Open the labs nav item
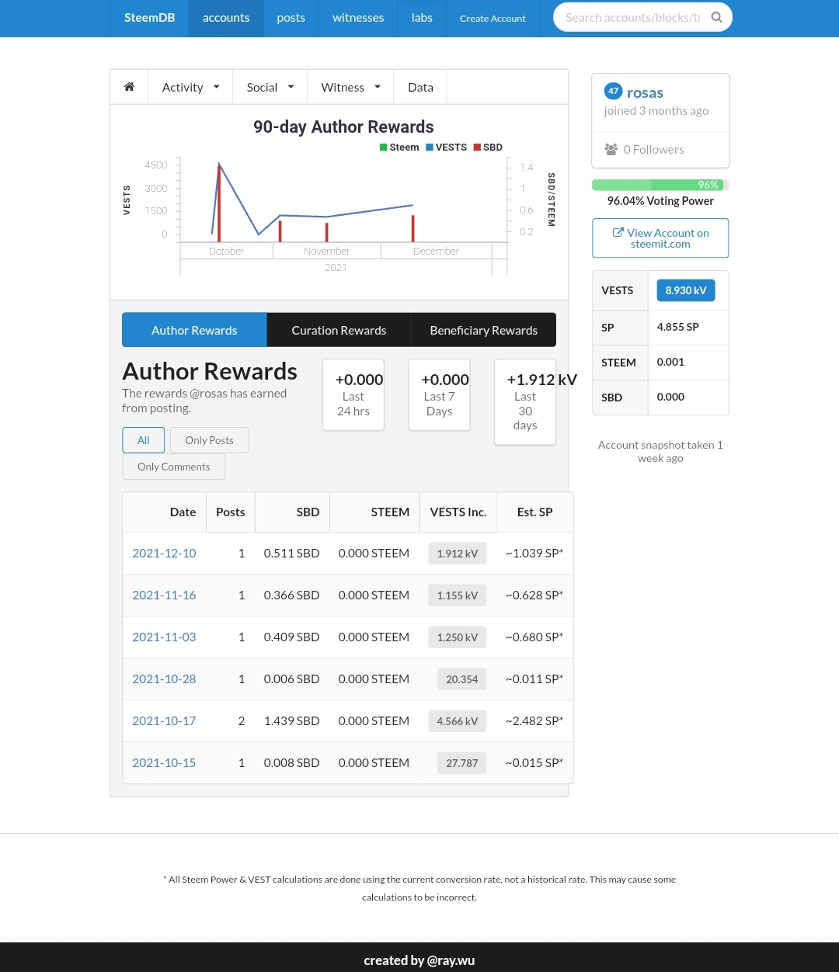Viewport: 839px width, 972px height. pyautogui.click(x=422, y=17)
